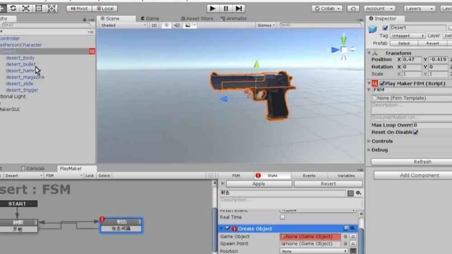This screenshot has width=452, height=254.
Task: Open state settings gear icon
Action: coord(358,193)
